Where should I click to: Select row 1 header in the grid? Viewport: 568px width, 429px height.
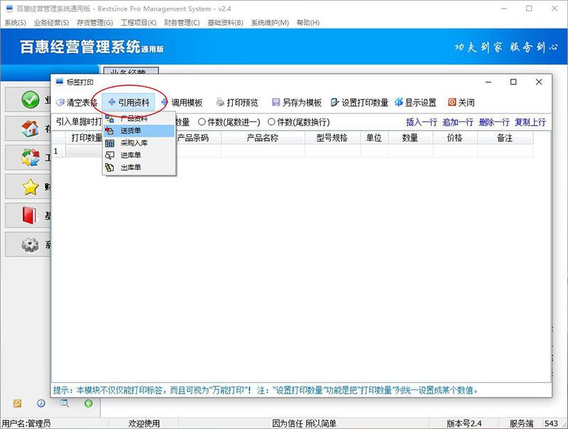pyautogui.click(x=59, y=151)
